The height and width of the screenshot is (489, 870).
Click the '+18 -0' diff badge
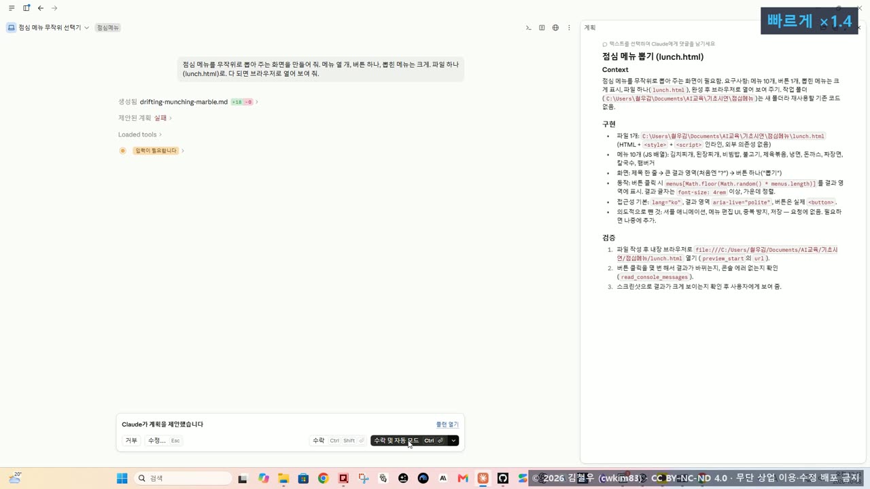click(242, 102)
